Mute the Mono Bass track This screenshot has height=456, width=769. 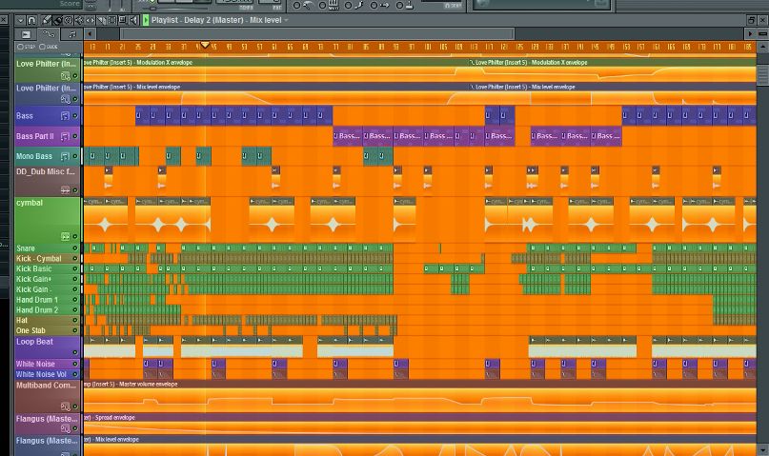pos(75,156)
